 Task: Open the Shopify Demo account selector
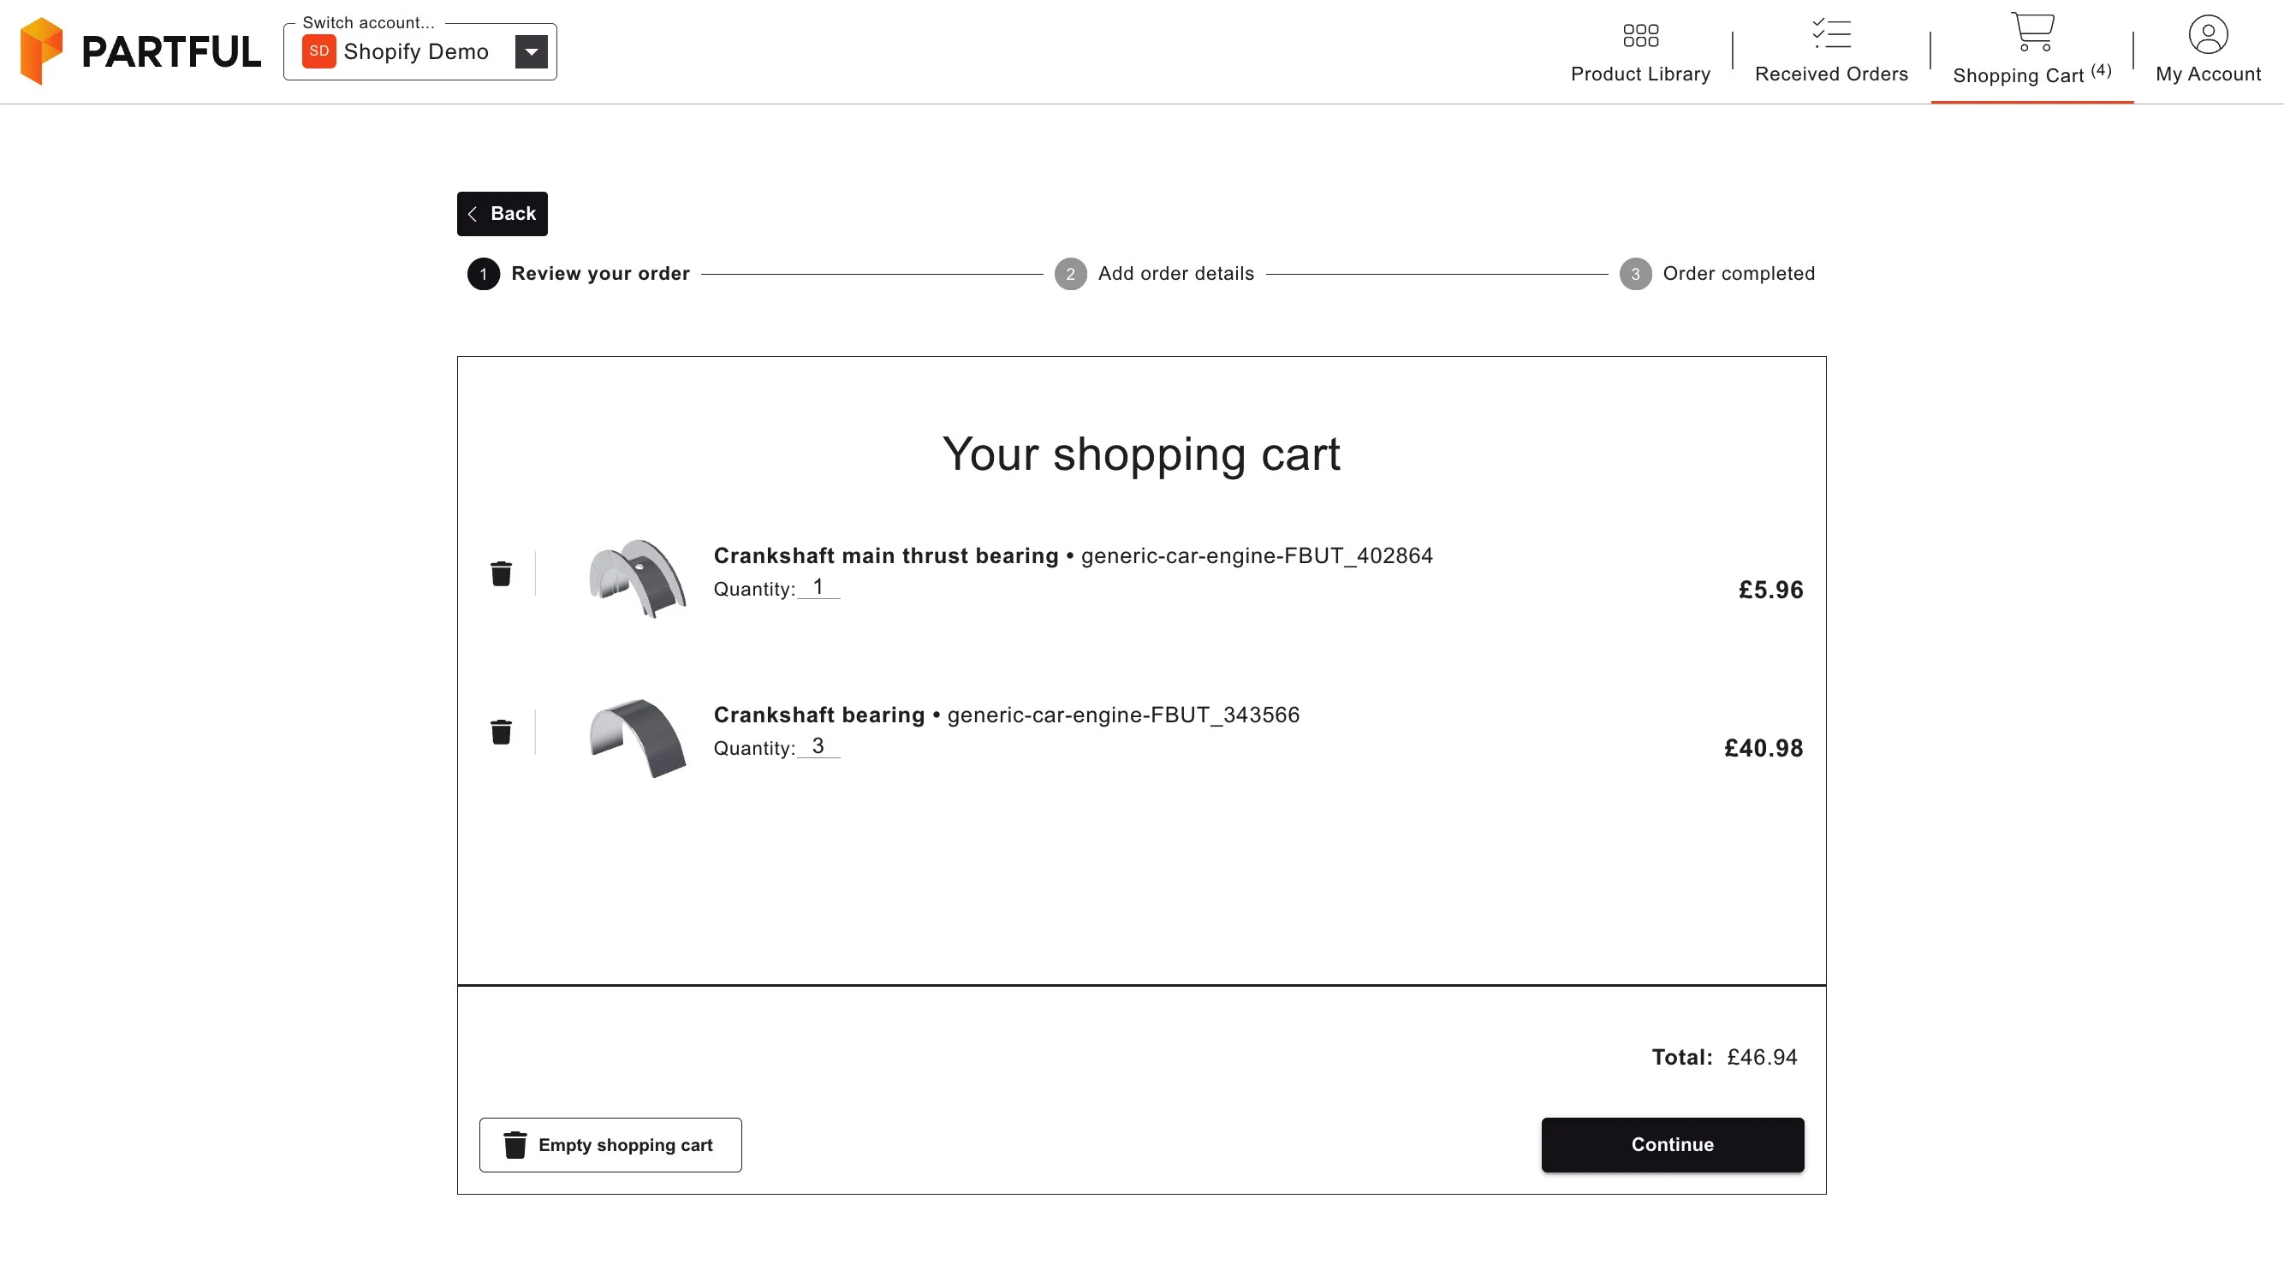[420, 51]
